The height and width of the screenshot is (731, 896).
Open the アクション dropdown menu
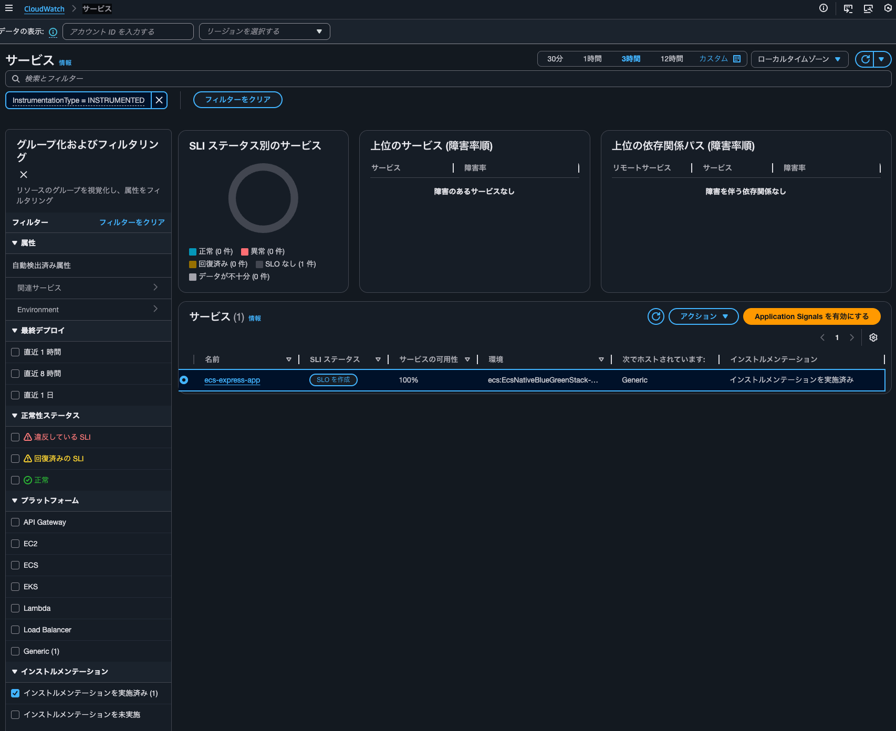click(703, 316)
